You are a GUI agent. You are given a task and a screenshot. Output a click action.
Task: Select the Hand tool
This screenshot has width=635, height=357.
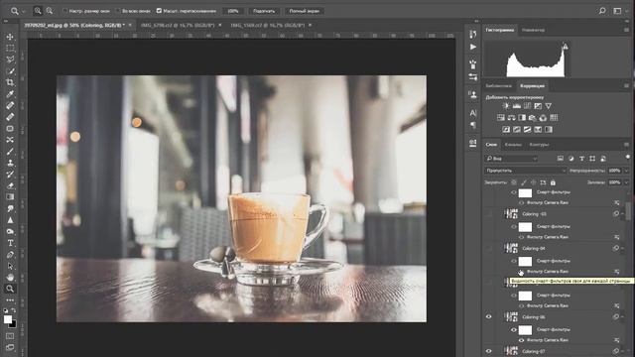click(10, 278)
